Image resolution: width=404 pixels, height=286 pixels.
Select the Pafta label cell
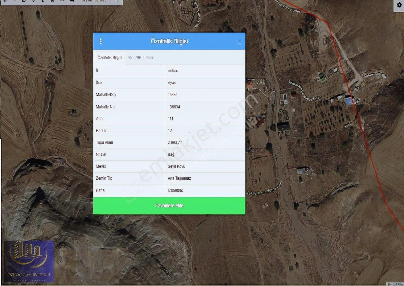click(x=129, y=190)
